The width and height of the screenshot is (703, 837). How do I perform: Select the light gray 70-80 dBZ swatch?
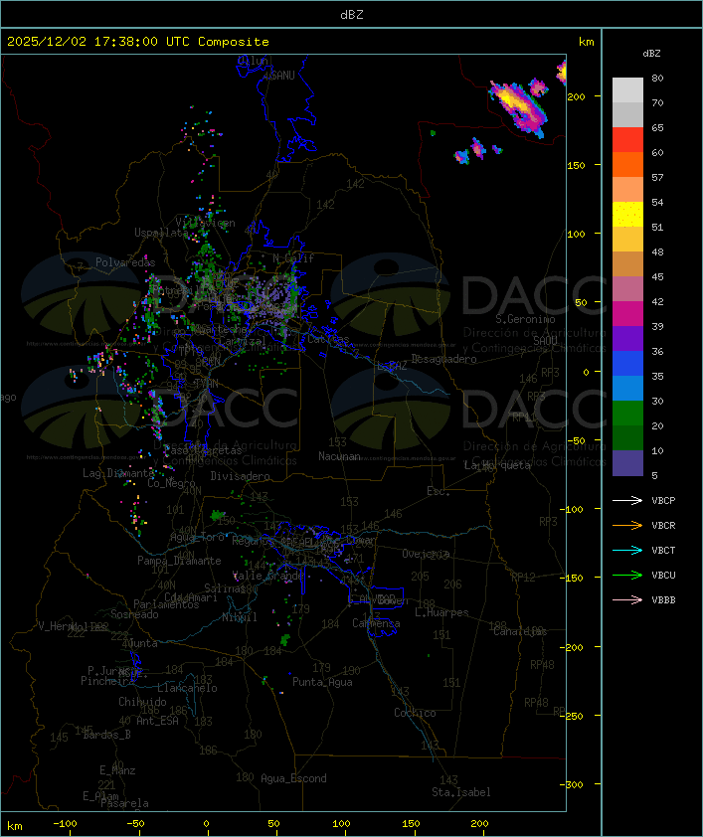(627, 89)
